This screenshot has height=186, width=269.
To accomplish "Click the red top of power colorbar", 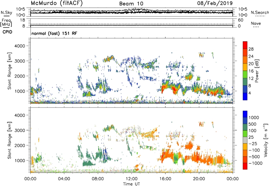I will coord(245,45).
